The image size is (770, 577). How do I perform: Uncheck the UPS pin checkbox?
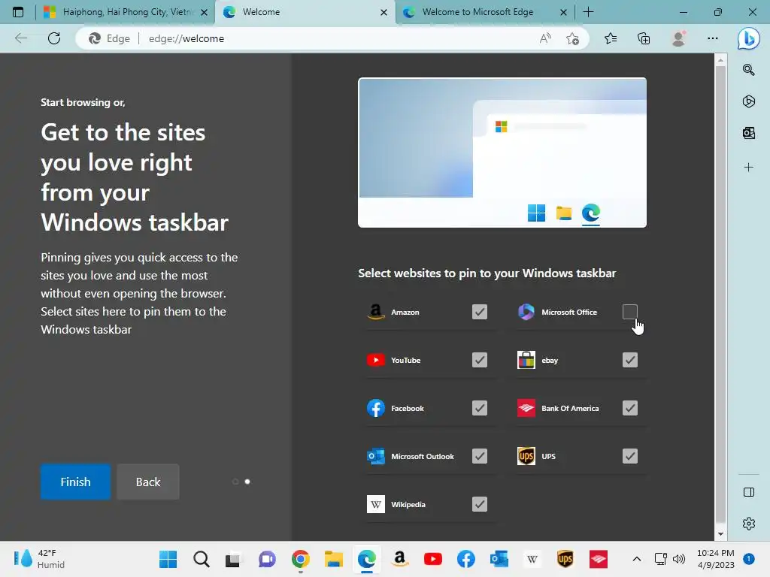pyautogui.click(x=630, y=456)
